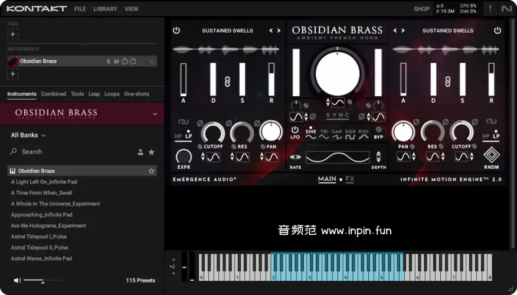The height and width of the screenshot is (295, 517).
Task: Open the FILE menu
Action: pyautogui.click(x=80, y=9)
